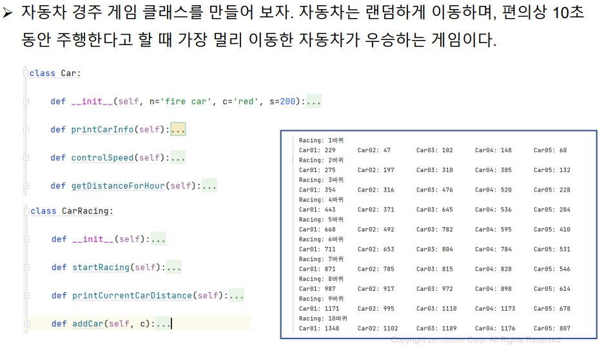Screen dimensions: 604x345
Task: Open folded ellipsis after printCarInfo(self):
Action: pos(178,130)
